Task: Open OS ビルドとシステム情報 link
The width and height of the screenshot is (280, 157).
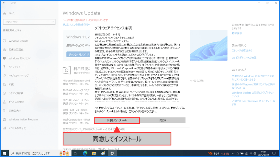Action: pos(244,58)
